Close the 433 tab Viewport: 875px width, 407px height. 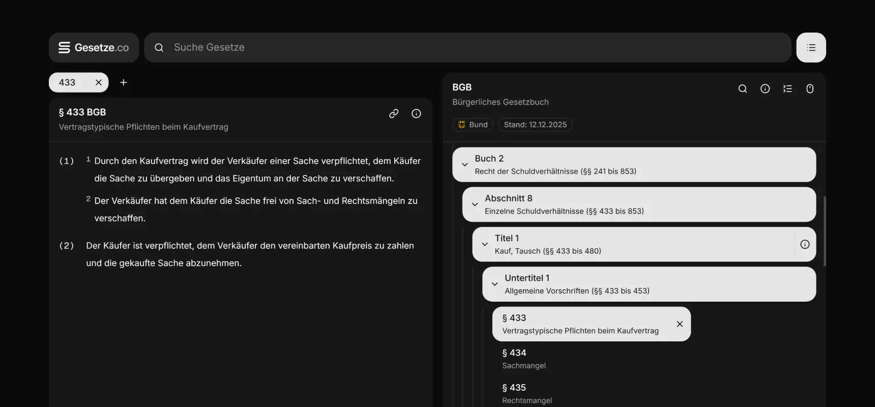pyautogui.click(x=99, y=82)
